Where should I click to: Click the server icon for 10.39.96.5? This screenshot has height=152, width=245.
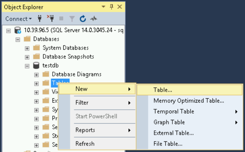coord(18,30)
